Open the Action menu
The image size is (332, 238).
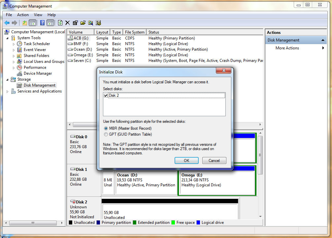pyautogui.click(x=23, y=15)
